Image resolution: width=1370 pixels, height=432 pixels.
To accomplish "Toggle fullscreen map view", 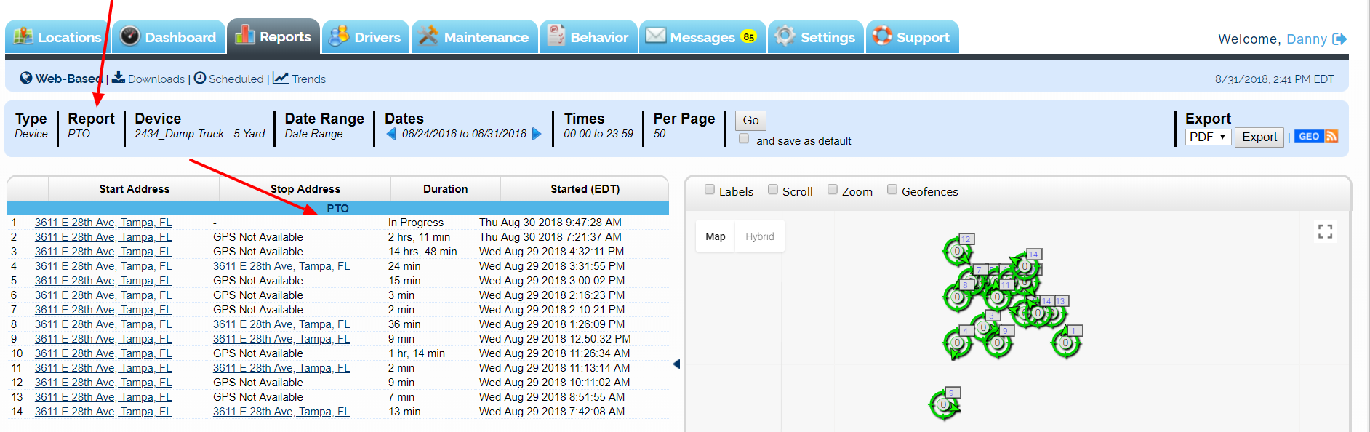I will coord(1325,231).
